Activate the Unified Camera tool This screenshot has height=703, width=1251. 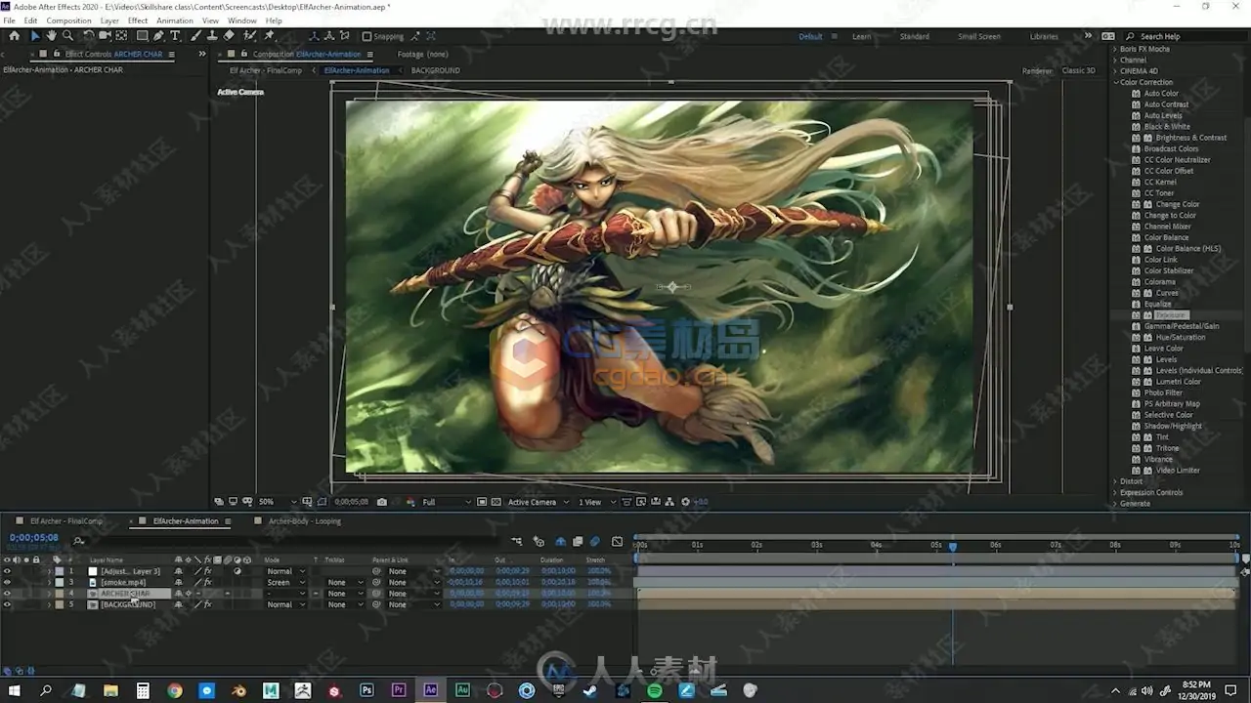point(106,36)
